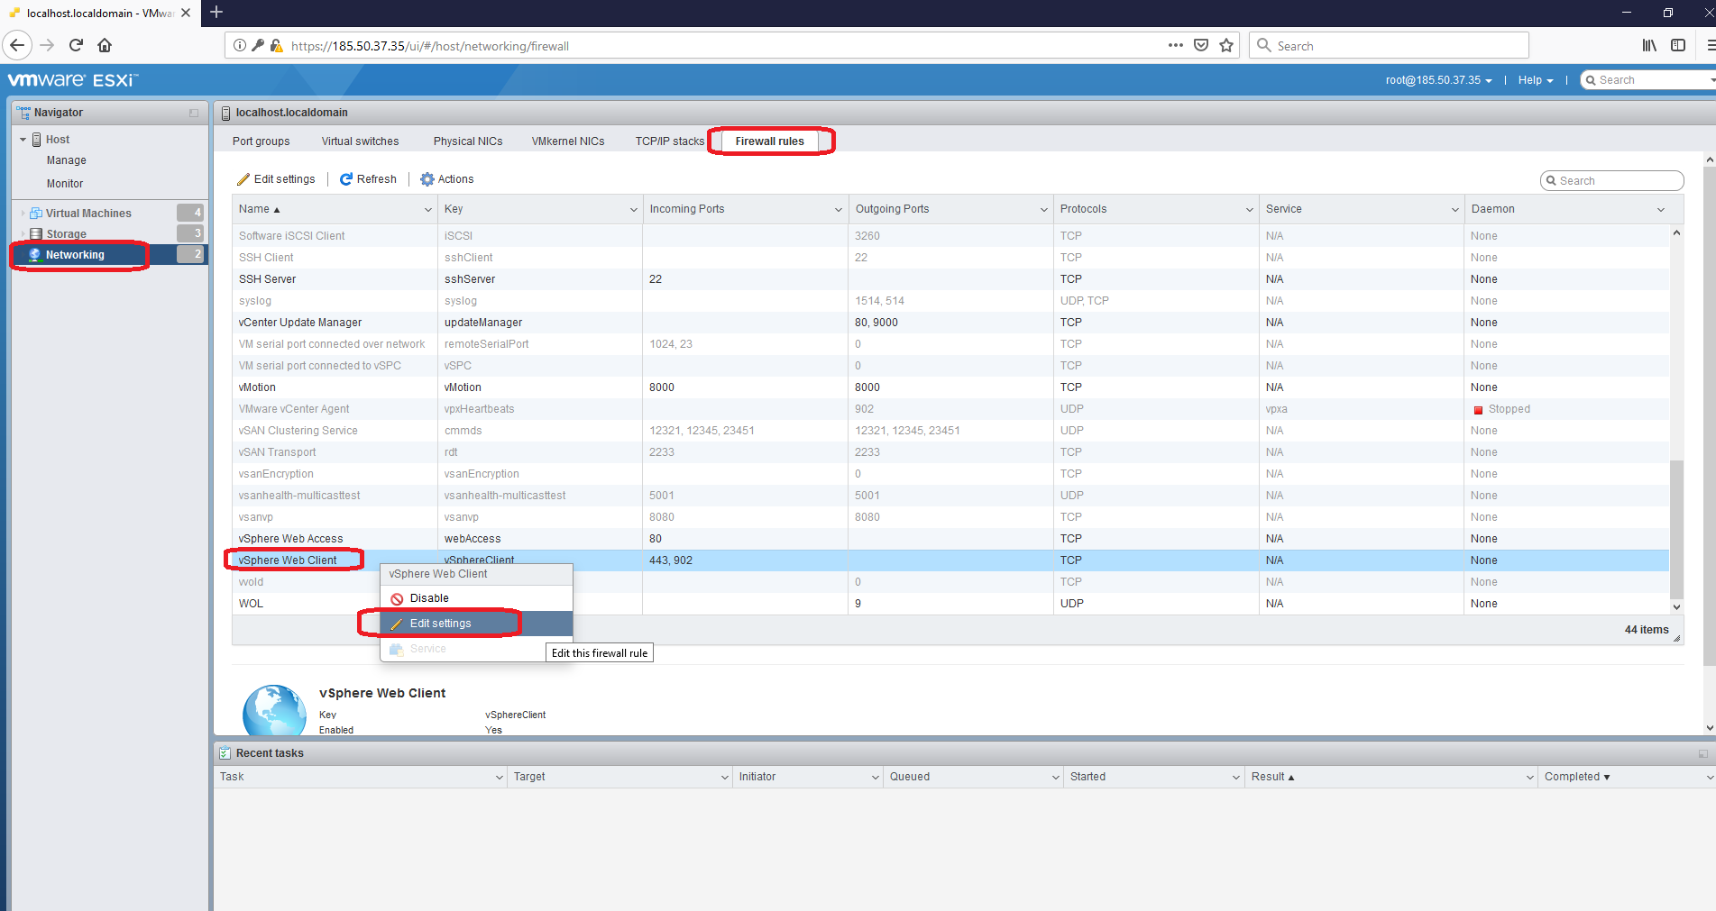Screen dimensions: 1716x911
Task: Collapse the Host tree node
Action: pyautogui.click(x=23, y=140)
